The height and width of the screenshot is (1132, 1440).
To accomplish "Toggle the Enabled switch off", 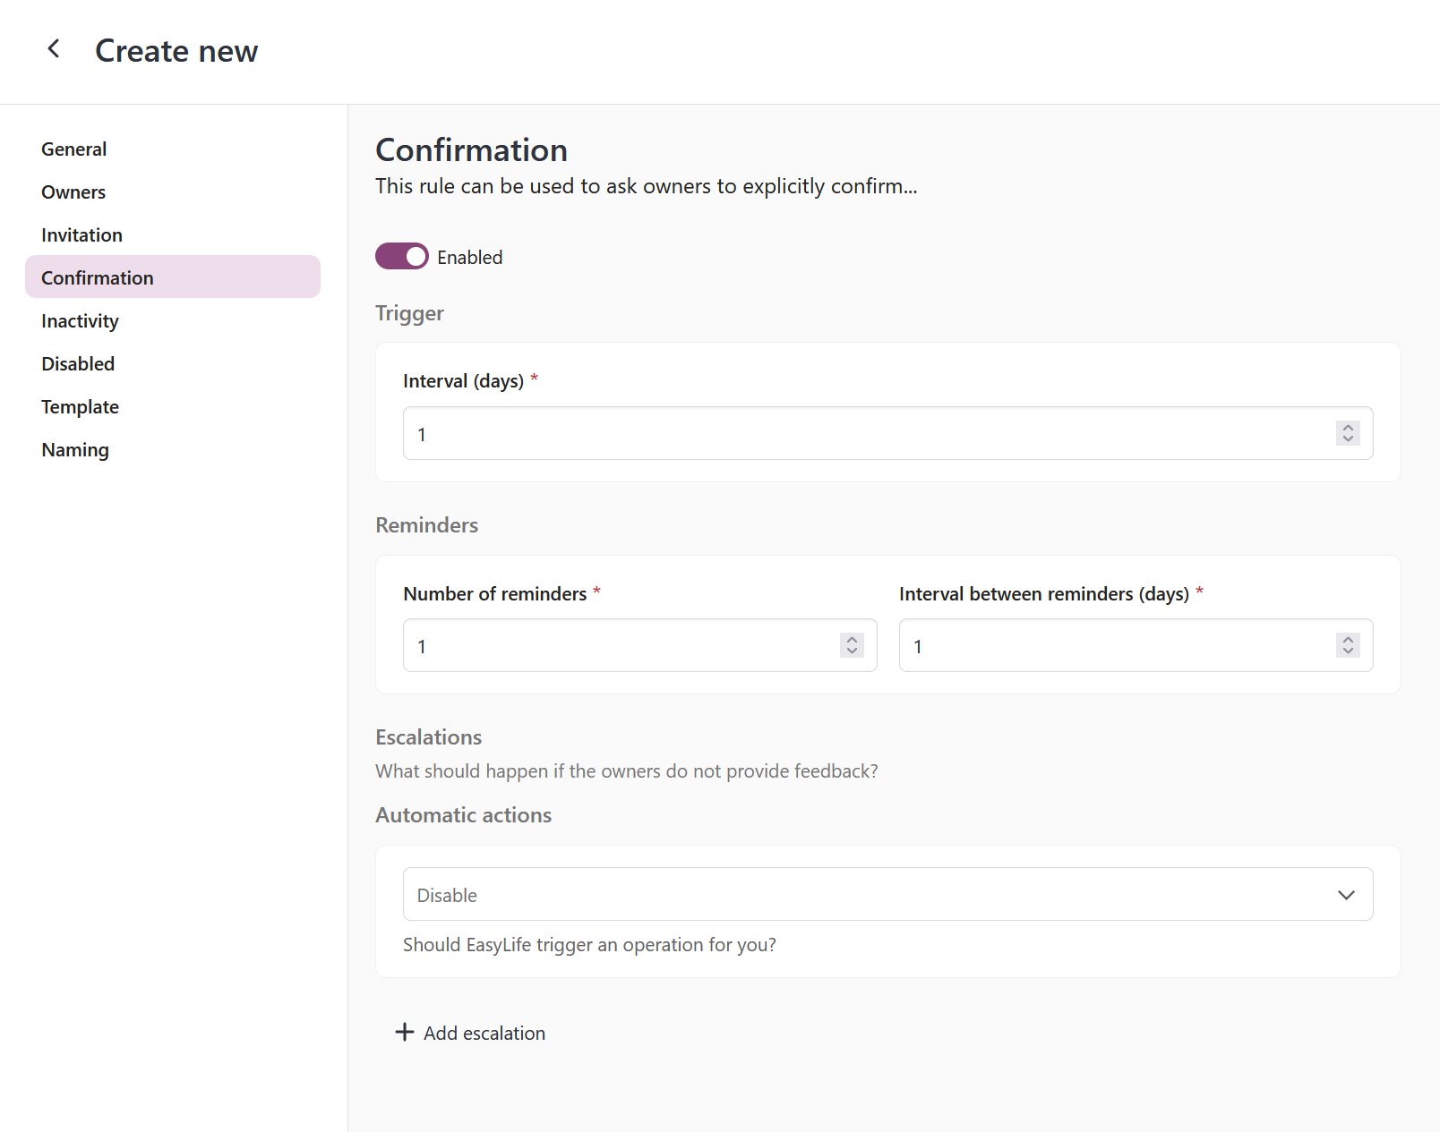I will [x=401, y=257].
